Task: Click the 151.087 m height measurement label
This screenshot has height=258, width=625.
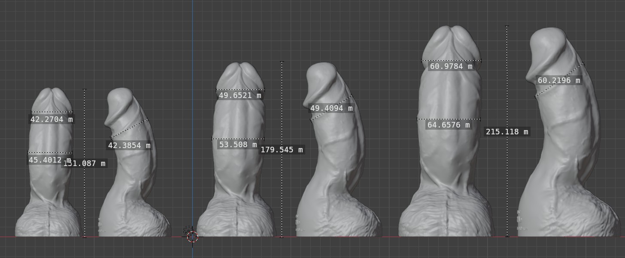Action: [85, 163]
